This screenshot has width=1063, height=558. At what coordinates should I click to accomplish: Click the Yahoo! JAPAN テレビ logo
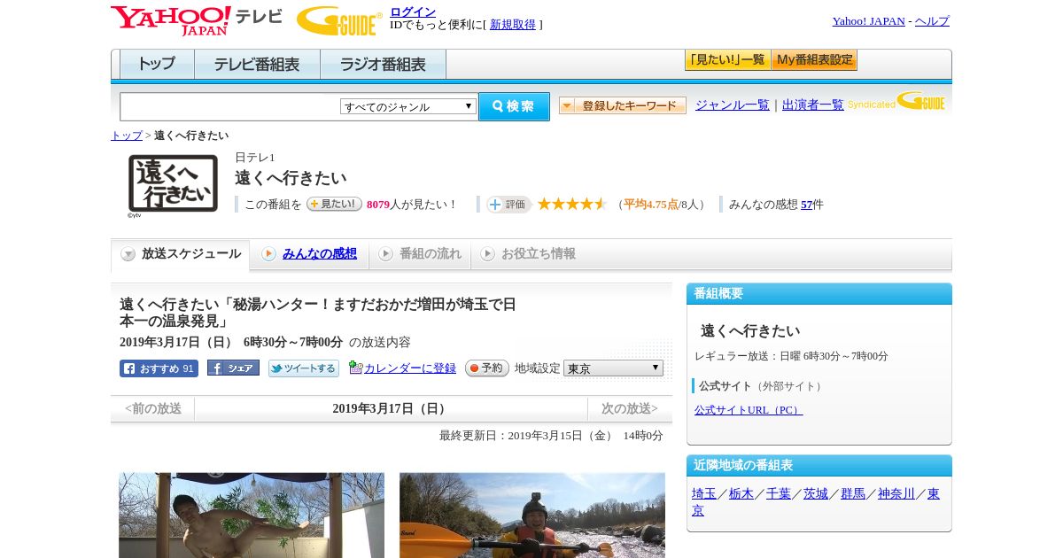tap(197, 20)
